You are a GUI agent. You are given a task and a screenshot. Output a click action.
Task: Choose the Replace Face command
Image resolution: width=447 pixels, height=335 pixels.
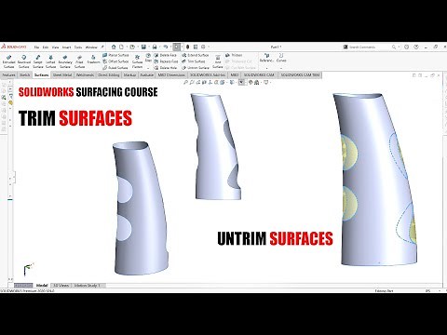pyautogui.click(x=166, y=61)
